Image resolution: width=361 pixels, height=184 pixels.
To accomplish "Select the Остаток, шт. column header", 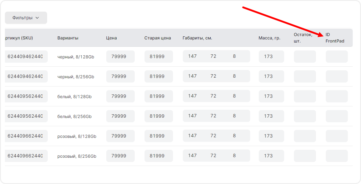I will [303, 38].
